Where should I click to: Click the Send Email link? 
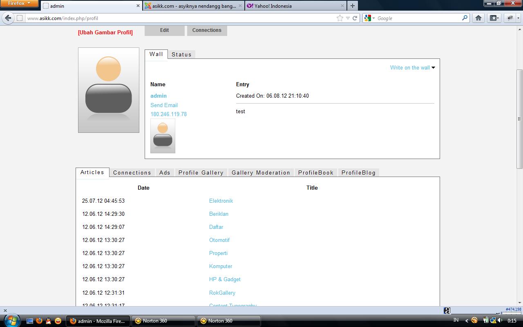click(164, 105)
